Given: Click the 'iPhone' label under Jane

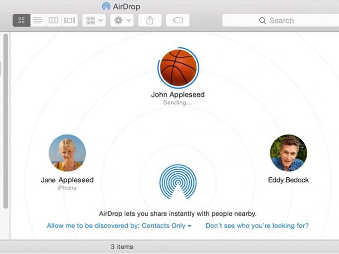Looking at the screenshot, I should pyautogui.click(x=67, y=188).
